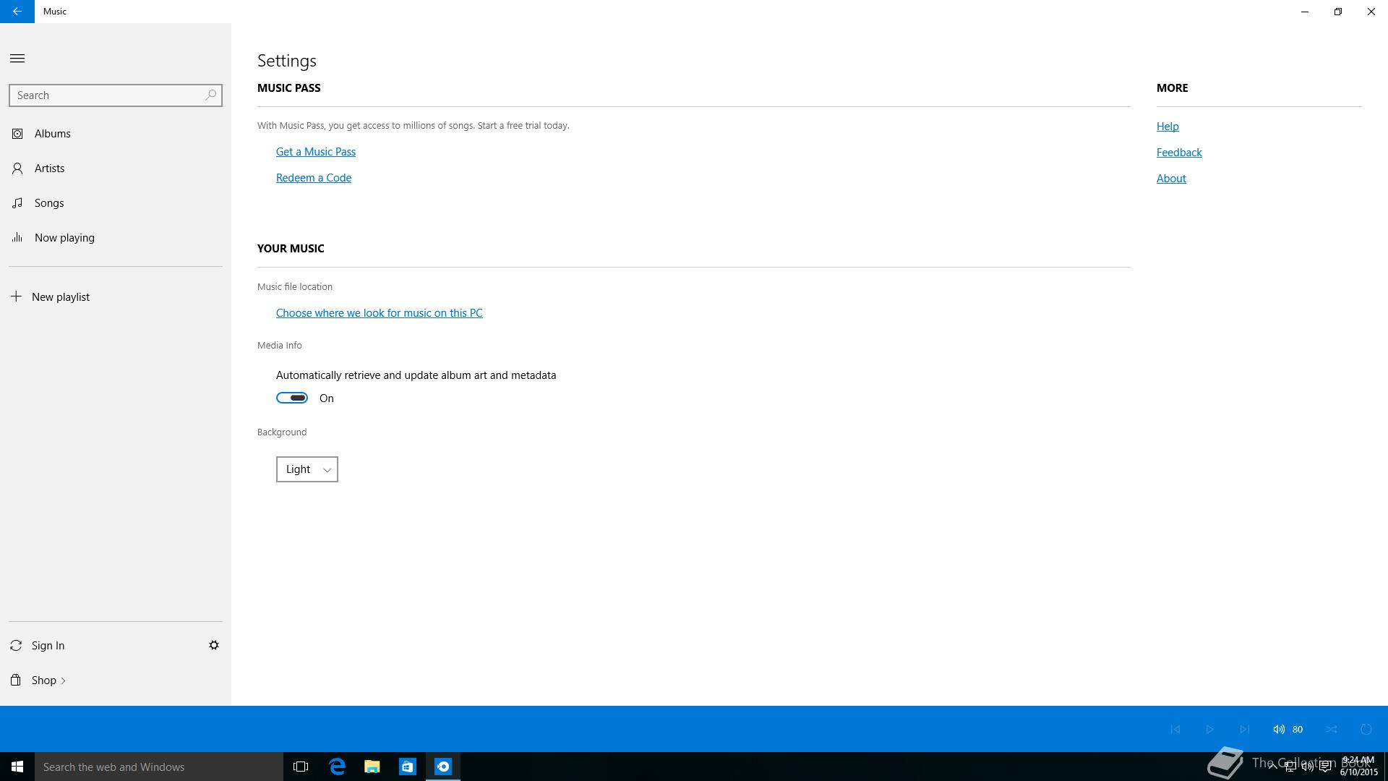The image size is (1388, 781).
Task: Open the hamburger navigation menu
Action: click(17, 59)
